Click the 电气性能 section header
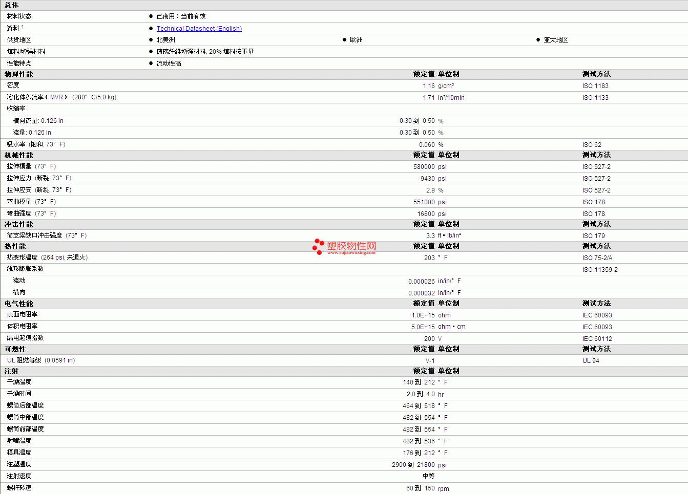 [x=19, y=304]
